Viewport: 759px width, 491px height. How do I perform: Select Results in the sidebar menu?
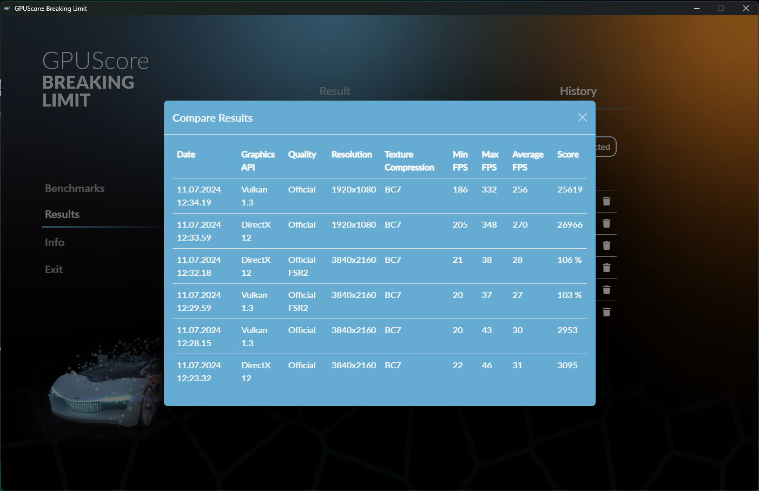click(x=62, y=214)
